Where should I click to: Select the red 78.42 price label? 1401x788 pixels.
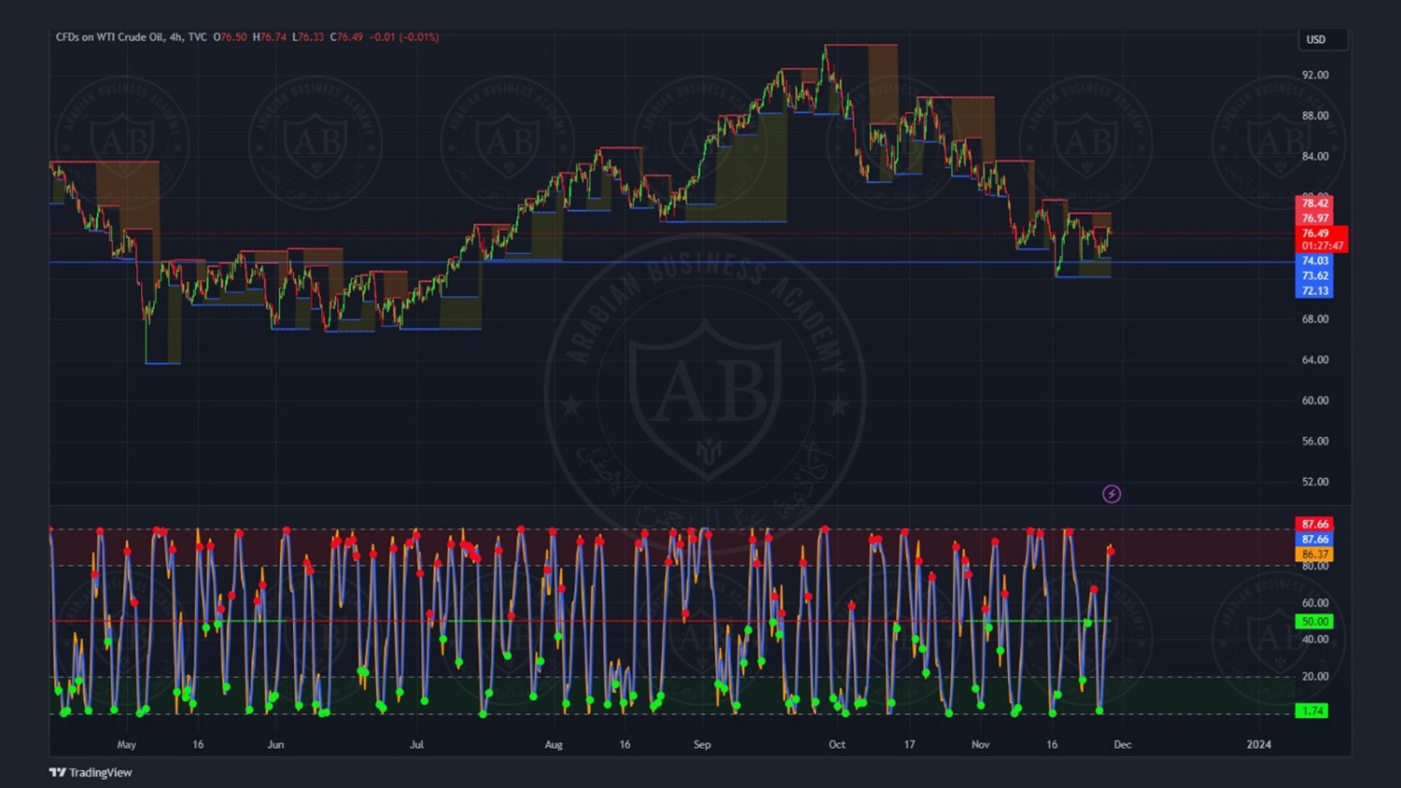pyautogui.click(x=1314, y=204)
